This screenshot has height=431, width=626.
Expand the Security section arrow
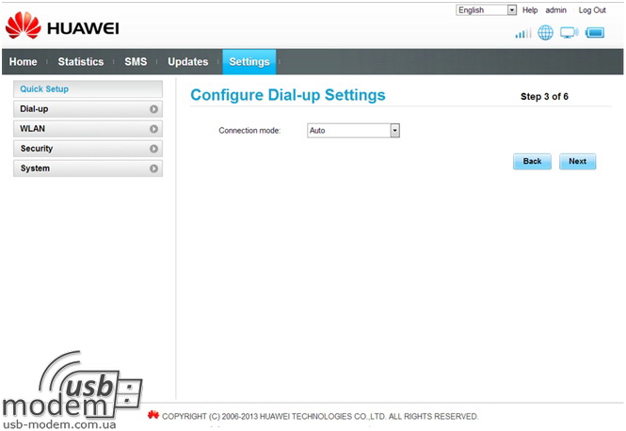153,149
